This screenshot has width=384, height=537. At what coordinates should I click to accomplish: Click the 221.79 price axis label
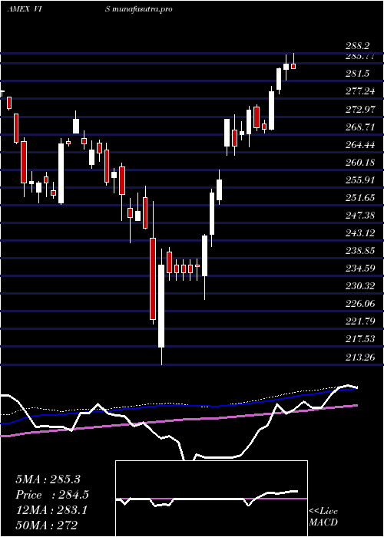click(360, 321)
